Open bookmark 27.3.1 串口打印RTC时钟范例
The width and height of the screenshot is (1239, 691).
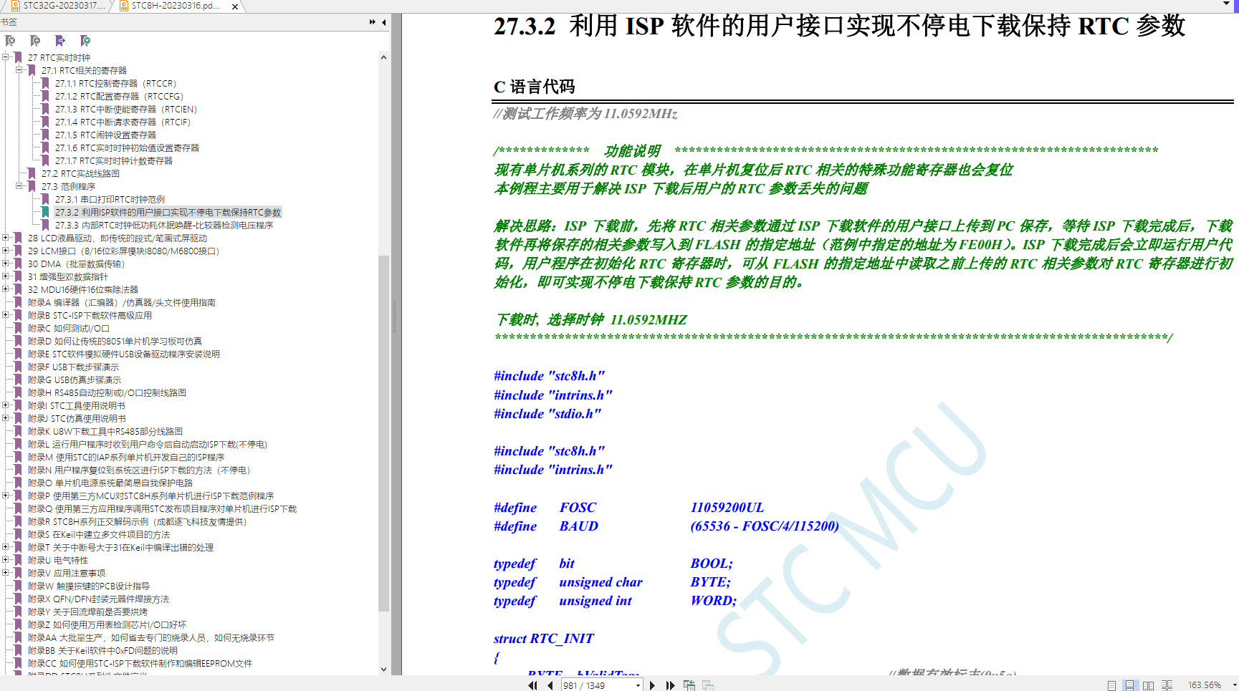pyautogui.click(x=110, y=199)
